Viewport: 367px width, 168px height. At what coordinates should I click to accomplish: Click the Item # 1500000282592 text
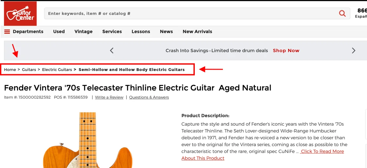(x=27, y=97)
